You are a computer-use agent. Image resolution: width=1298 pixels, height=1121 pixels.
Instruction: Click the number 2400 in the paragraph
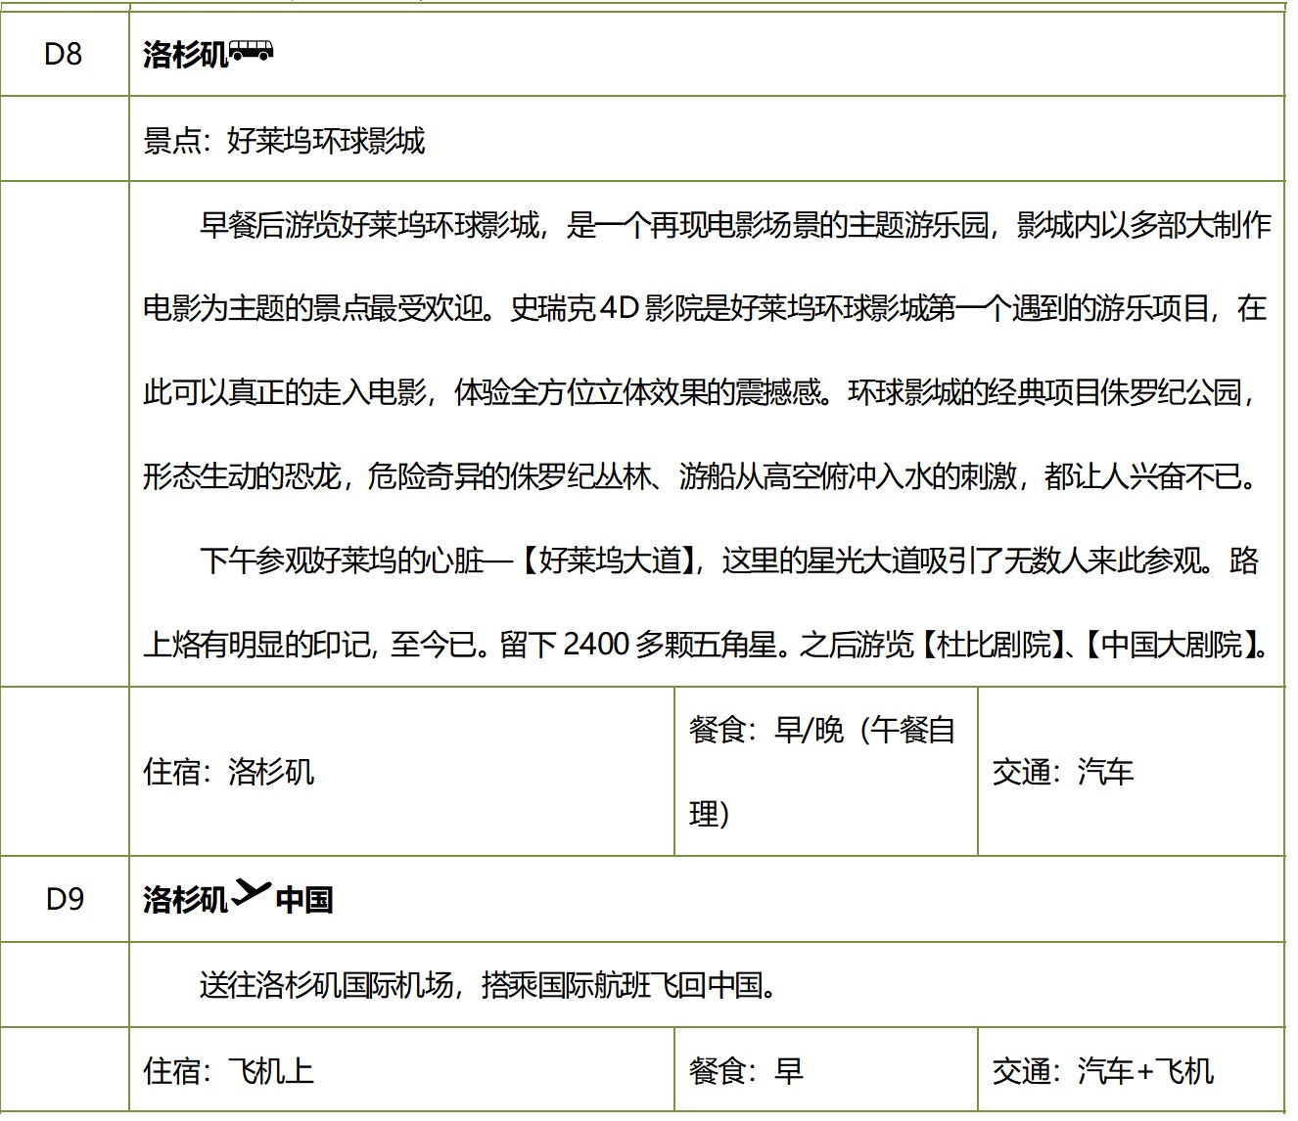pyautogui.click(x=596, y=646)
